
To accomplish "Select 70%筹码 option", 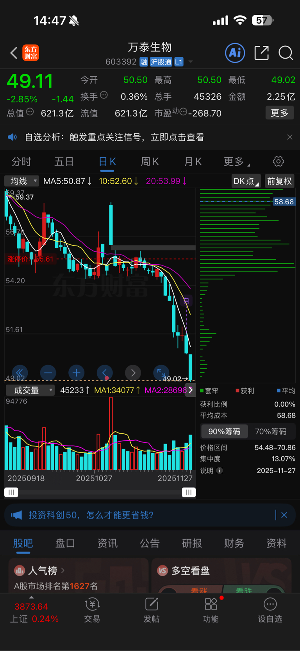I will point(271,432).
